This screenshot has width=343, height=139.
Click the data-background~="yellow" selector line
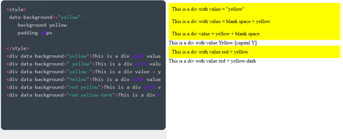pyautogui.click(x=45, y=17)
